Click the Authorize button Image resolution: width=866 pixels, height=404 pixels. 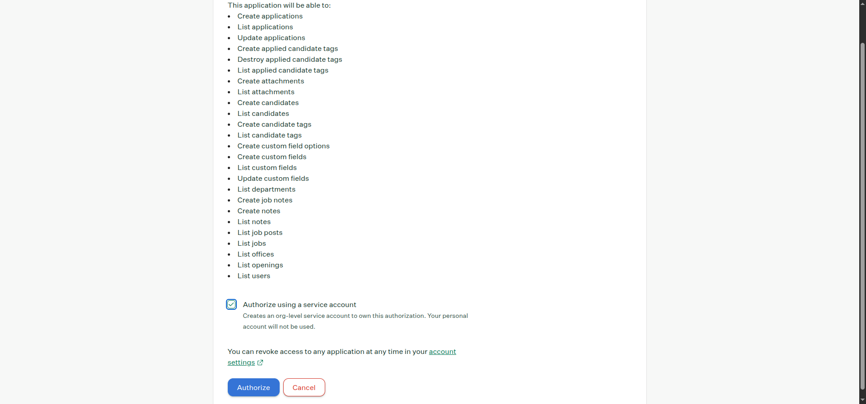pos(253,387)
